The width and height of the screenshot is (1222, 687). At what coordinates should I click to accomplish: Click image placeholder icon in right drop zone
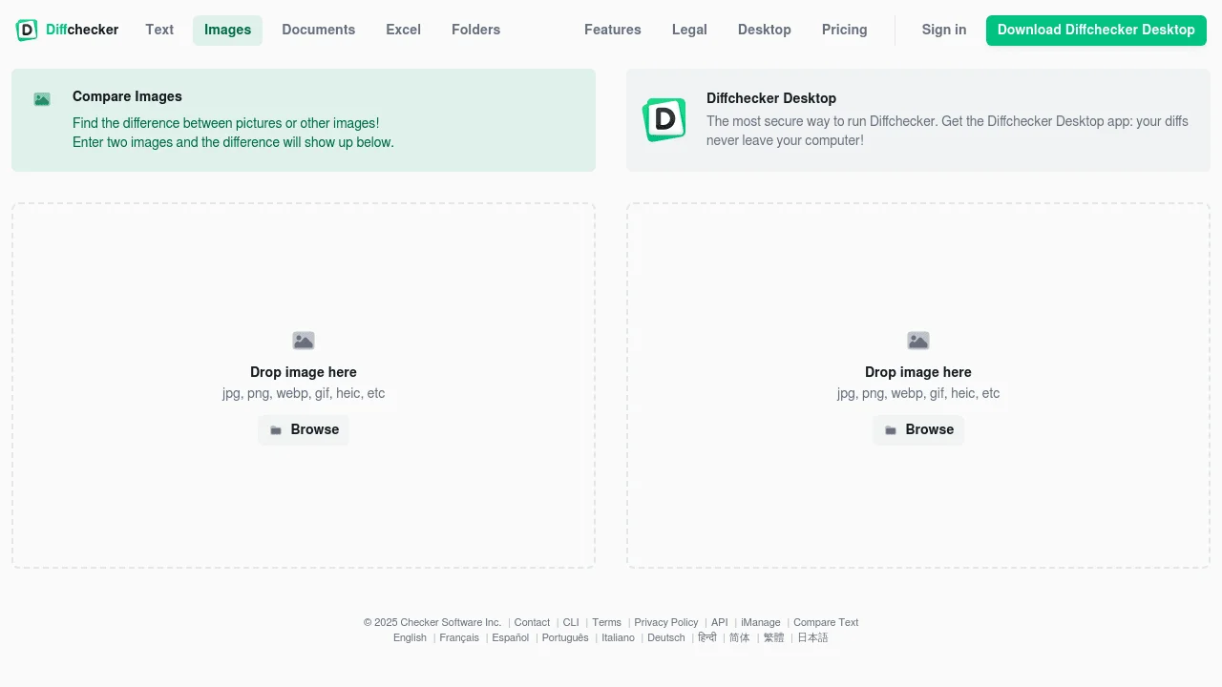click(918, 341)
